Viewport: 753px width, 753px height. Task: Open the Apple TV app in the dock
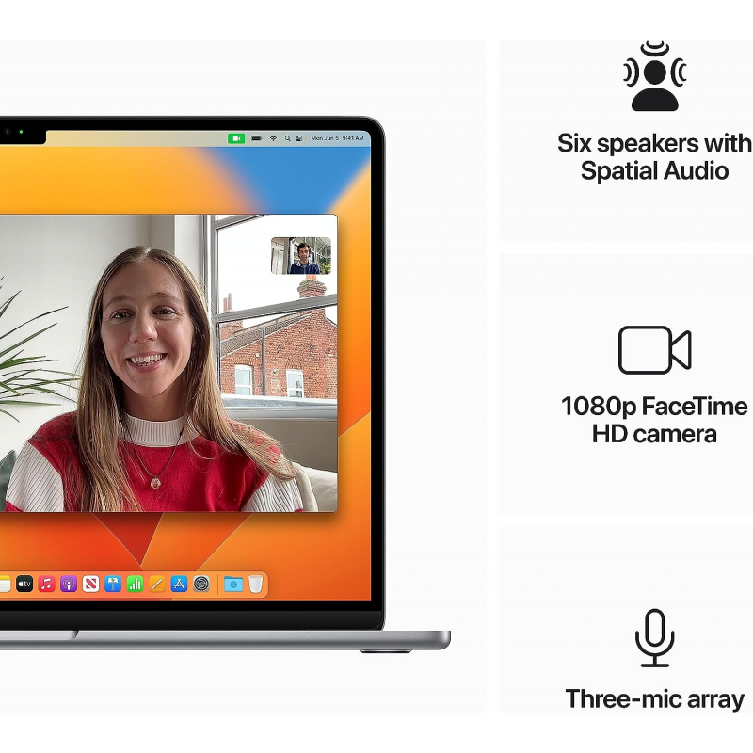coord(24,584)
